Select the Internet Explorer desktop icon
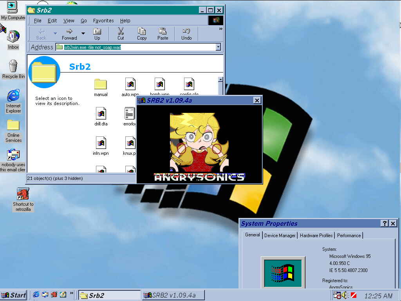The height and width of the screenshot is (301, 401). (x=13, y=101)
